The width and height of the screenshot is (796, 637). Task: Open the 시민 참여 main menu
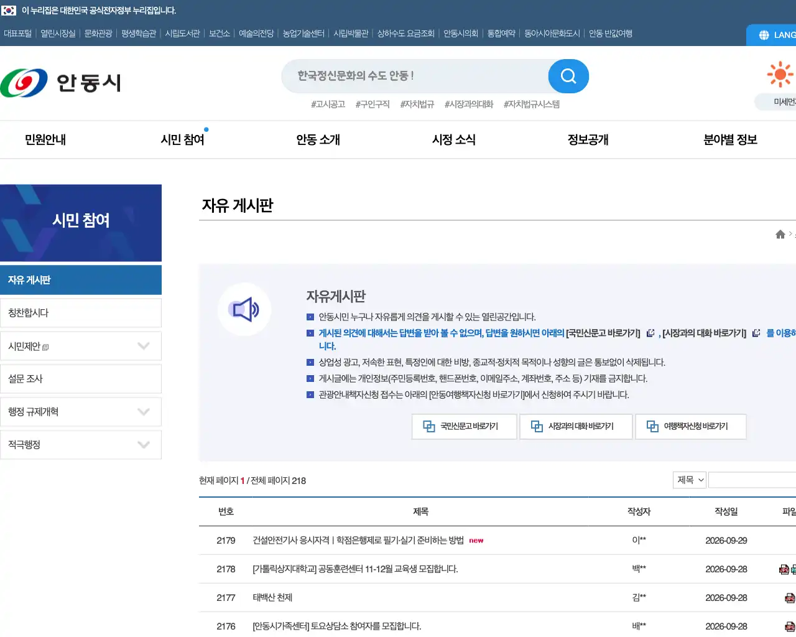[x=182, y=140]
